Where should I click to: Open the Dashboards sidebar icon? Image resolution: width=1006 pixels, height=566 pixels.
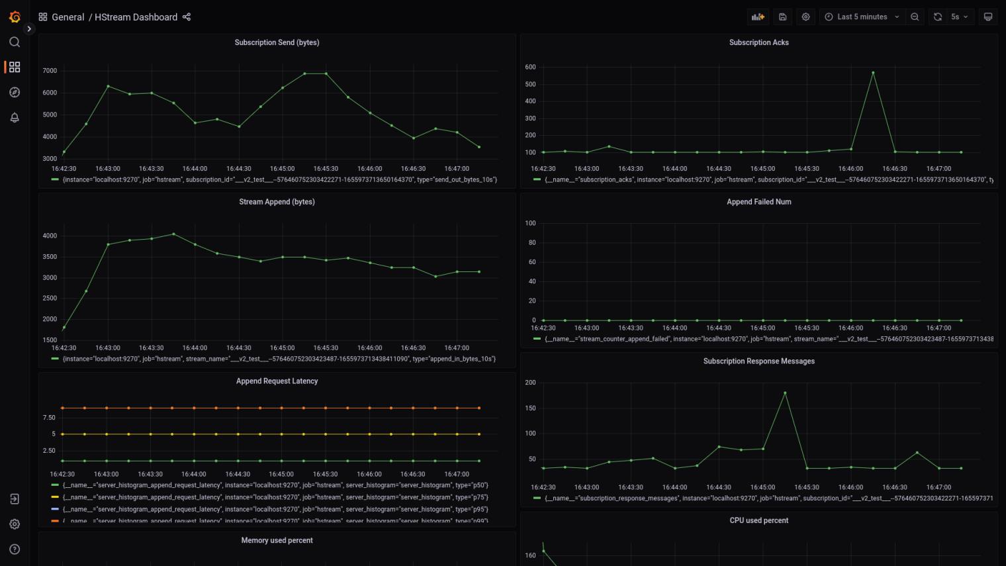coord(15,68)
